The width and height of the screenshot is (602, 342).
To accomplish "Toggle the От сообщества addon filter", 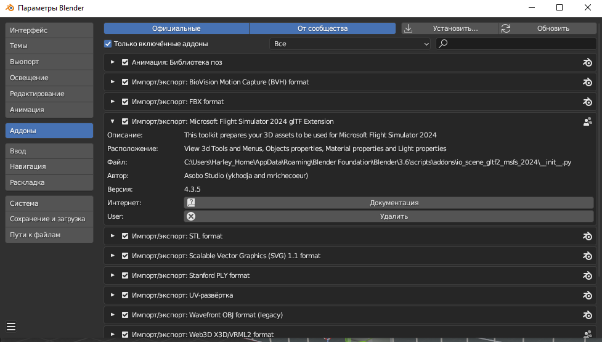I will click(322, 28).
